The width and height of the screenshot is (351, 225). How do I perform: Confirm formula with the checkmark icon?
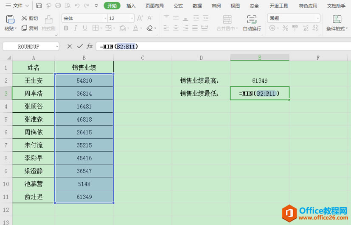coord(80,46)
